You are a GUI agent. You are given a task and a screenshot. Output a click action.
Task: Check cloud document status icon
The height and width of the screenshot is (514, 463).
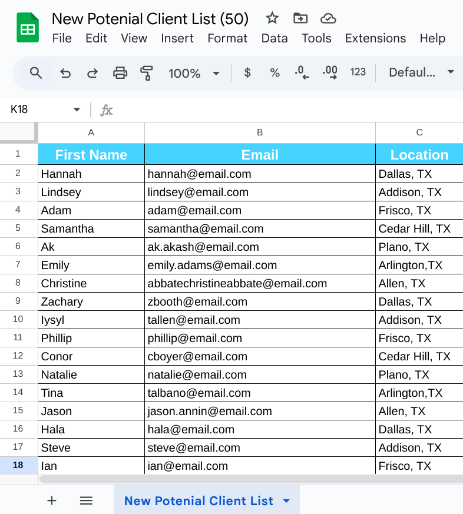328,18
